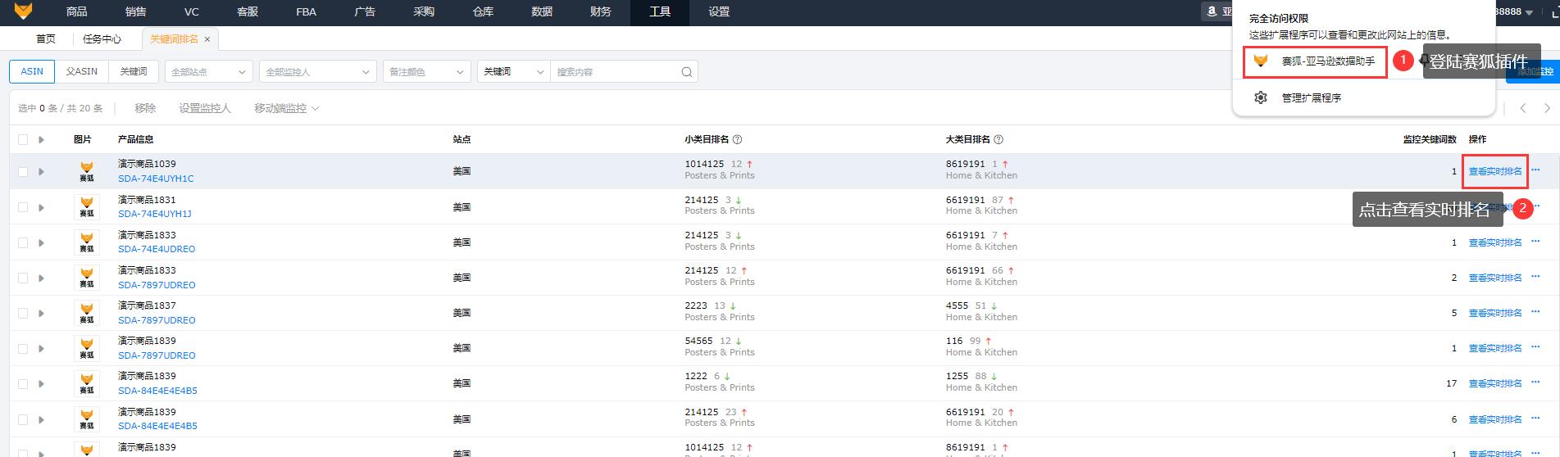The width and height of the screenshot is (1560, 457).
Task: Open product link SDA-74E4UDREO
Action: 157,249
